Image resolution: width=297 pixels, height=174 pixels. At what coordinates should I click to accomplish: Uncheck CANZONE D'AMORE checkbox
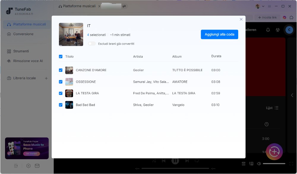61,70
